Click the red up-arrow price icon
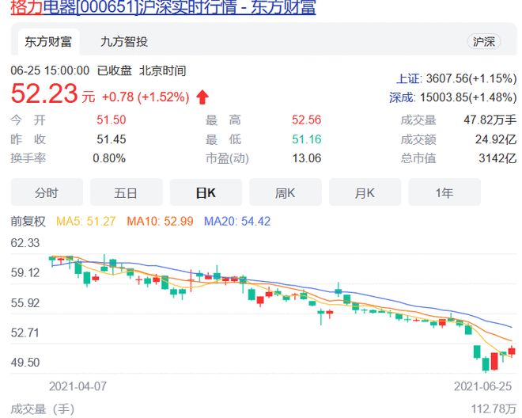Screen dimensions: 522x418 click(x=202, y=97)
